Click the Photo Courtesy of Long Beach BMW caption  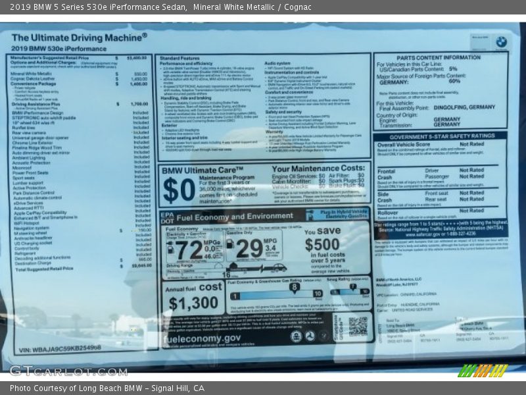click(x=107, y=388)
